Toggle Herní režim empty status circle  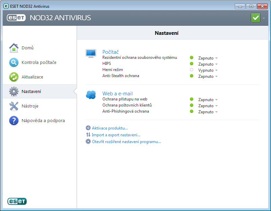coord(192,70)
